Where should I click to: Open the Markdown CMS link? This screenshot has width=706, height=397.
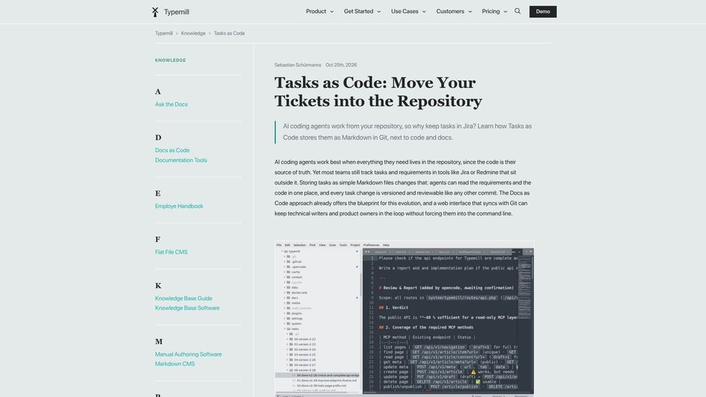click(175, 364)
